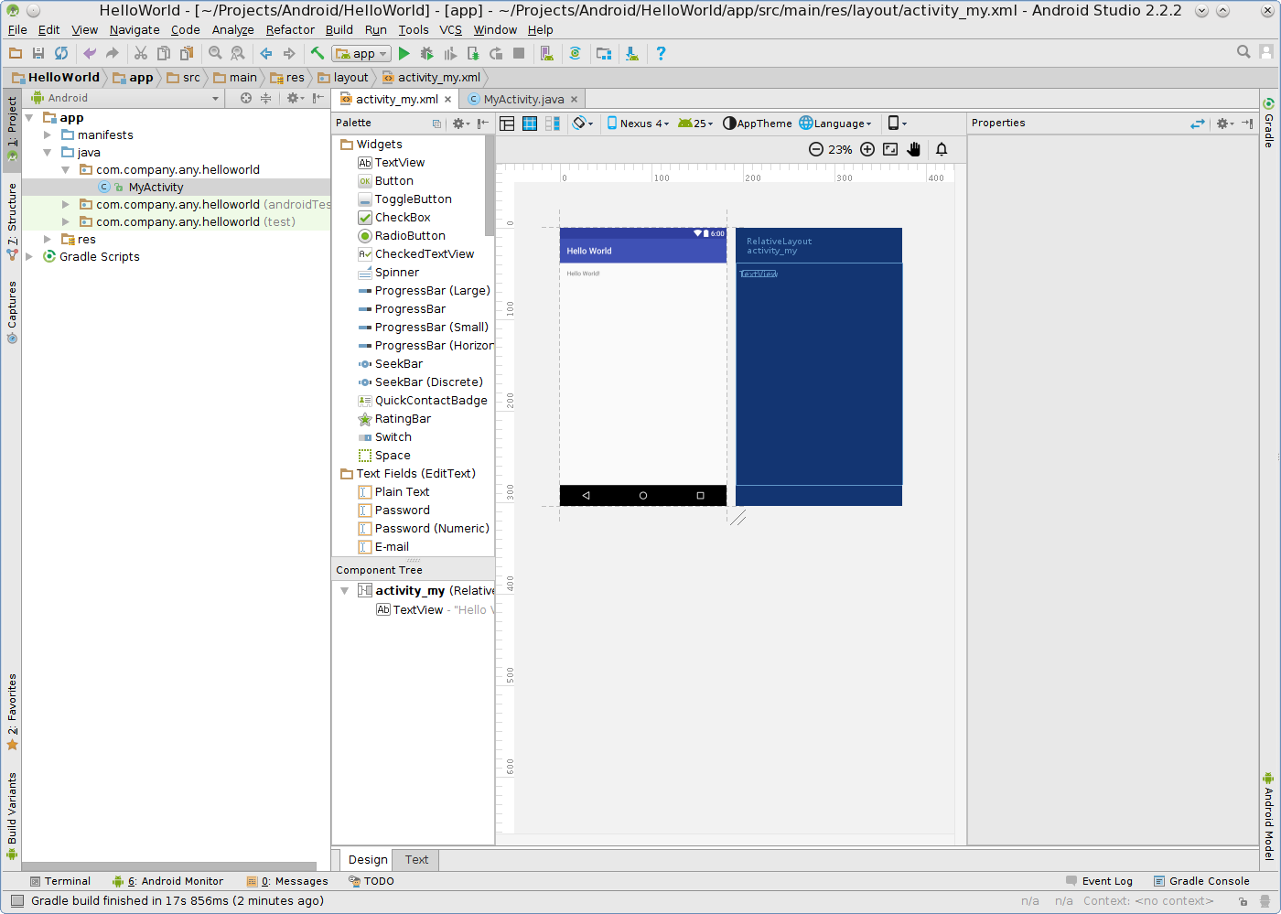Open the Language dropdown

pyautogui.click(x=835, y=124)
